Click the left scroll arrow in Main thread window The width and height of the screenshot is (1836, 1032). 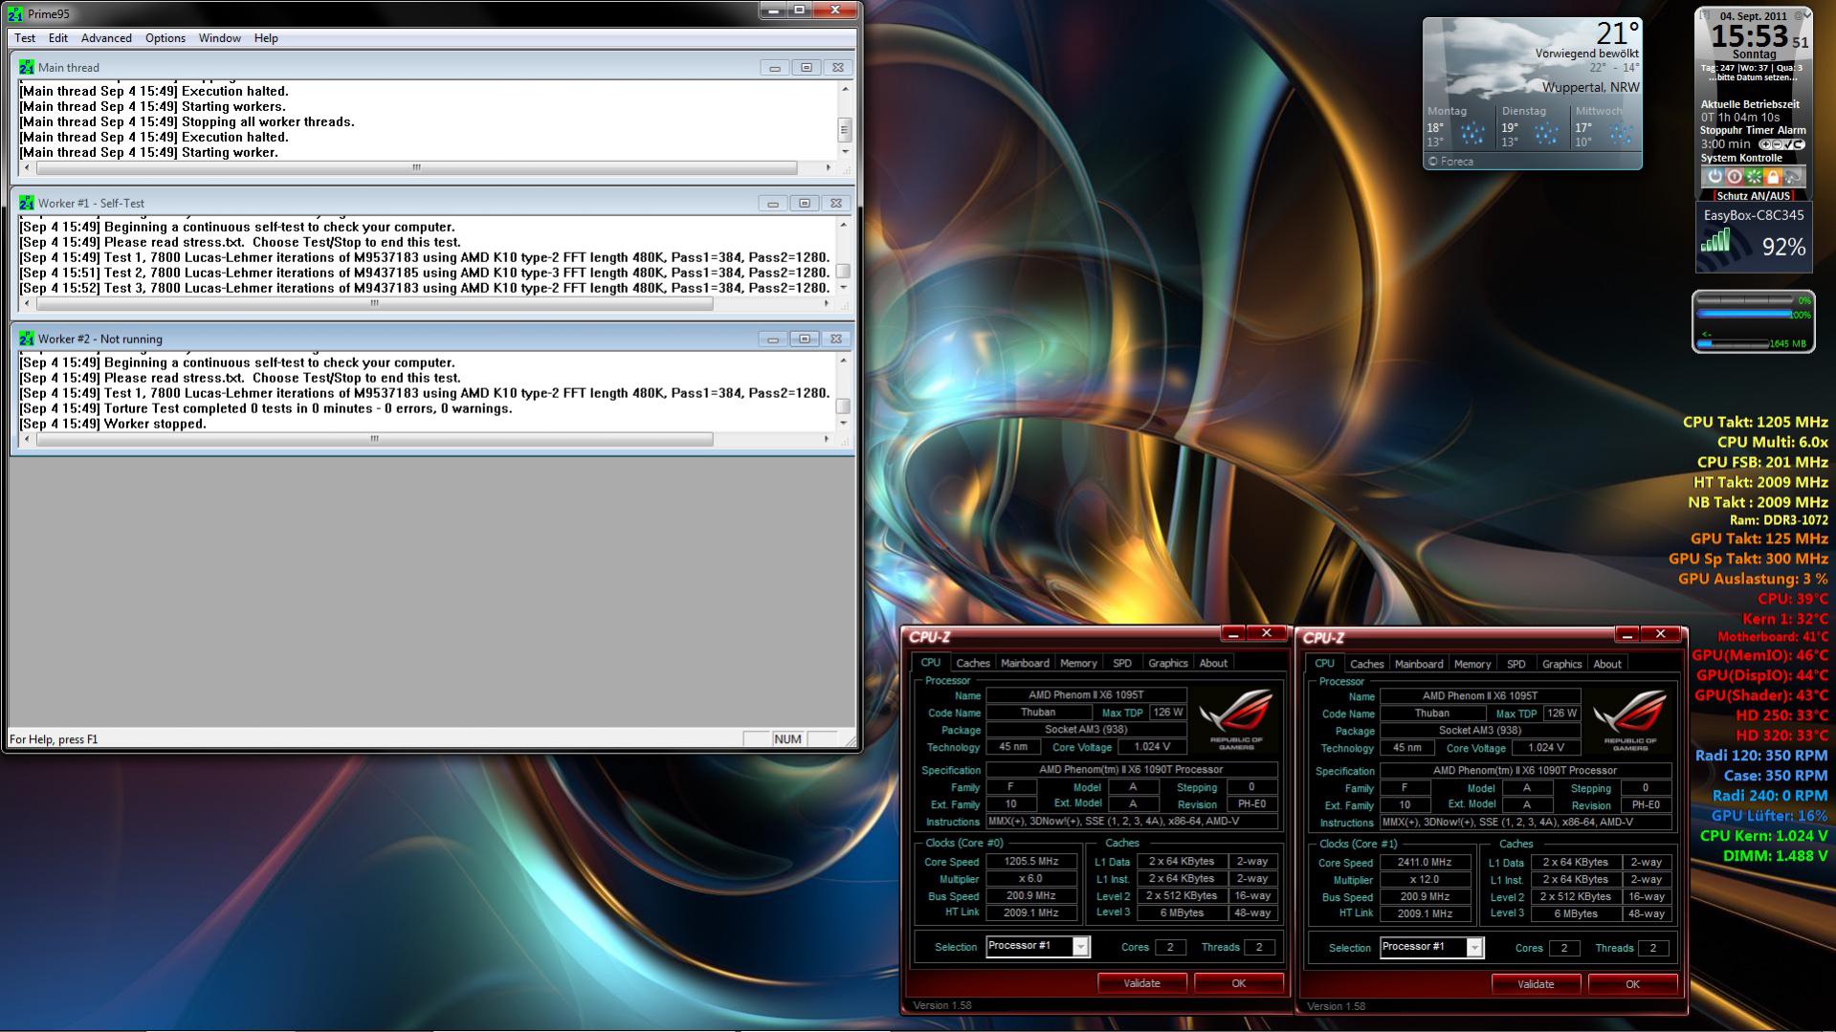[26, 167]
